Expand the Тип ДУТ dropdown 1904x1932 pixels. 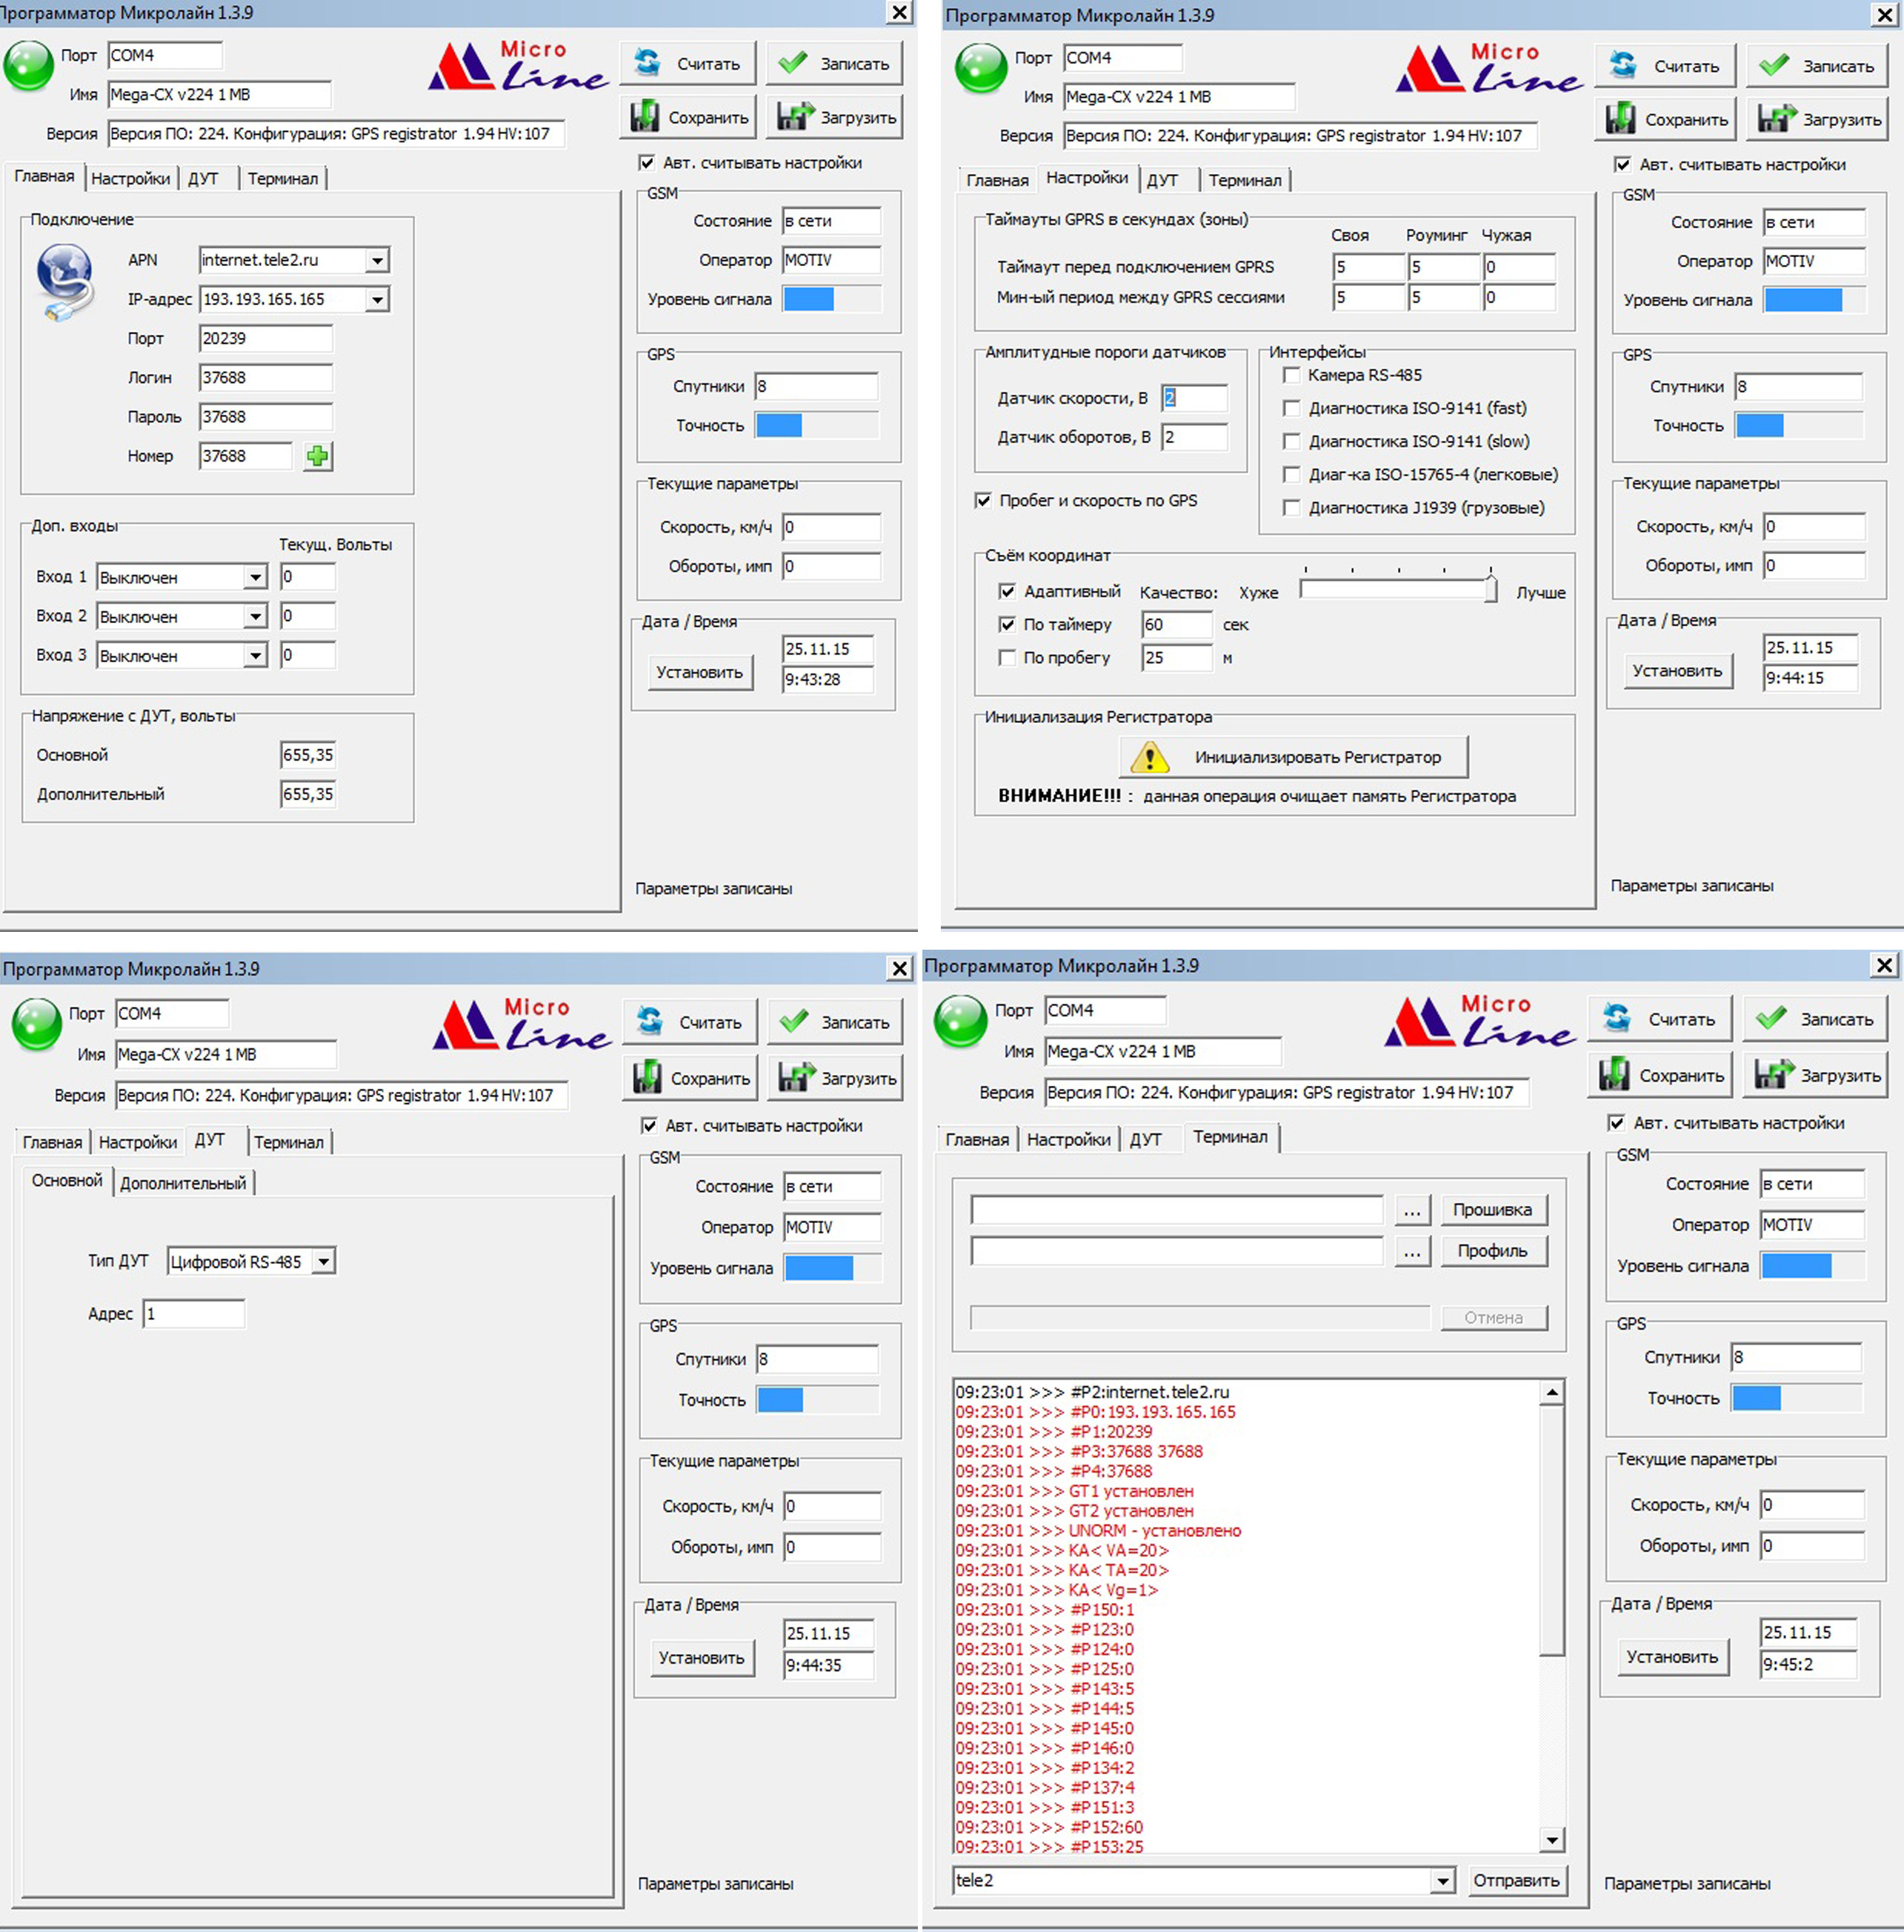[x=323, y=1261]
